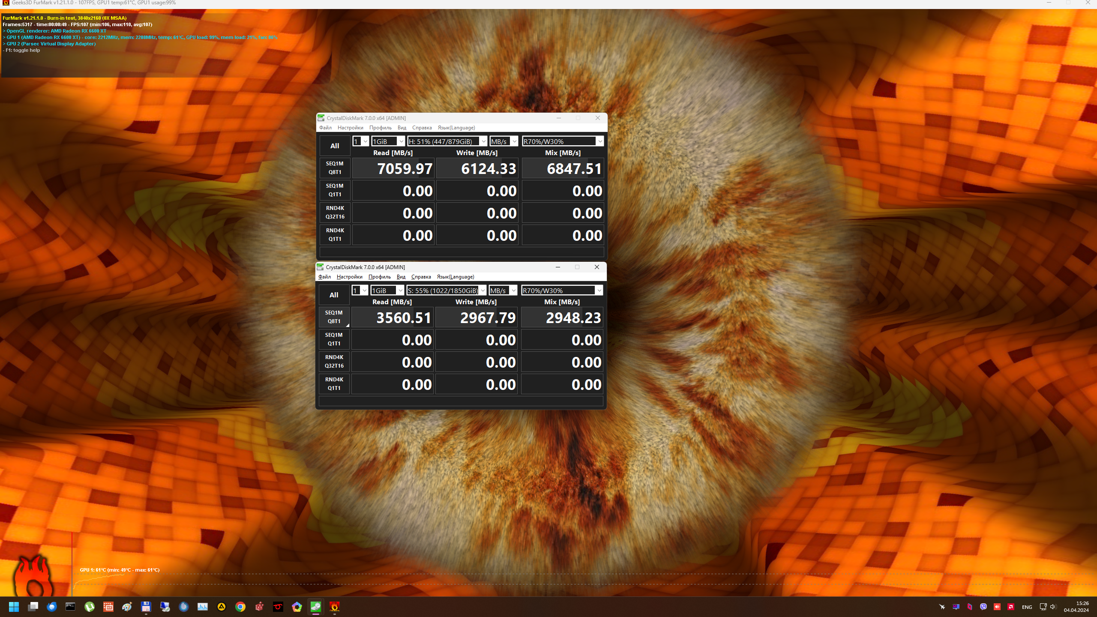Click All button in top CrystalDiskMark window
This screenshot has height=617, width=1097.
(335, 146)
